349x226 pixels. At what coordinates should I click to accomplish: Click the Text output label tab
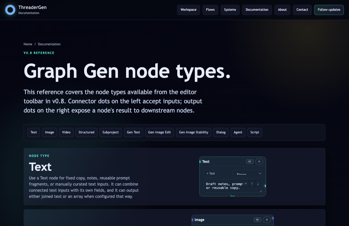pos(233,196)
